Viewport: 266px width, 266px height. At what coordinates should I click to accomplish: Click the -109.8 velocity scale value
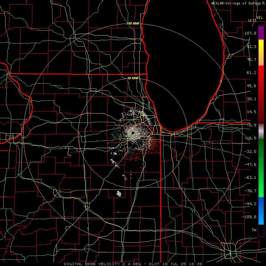click(249, 217)
